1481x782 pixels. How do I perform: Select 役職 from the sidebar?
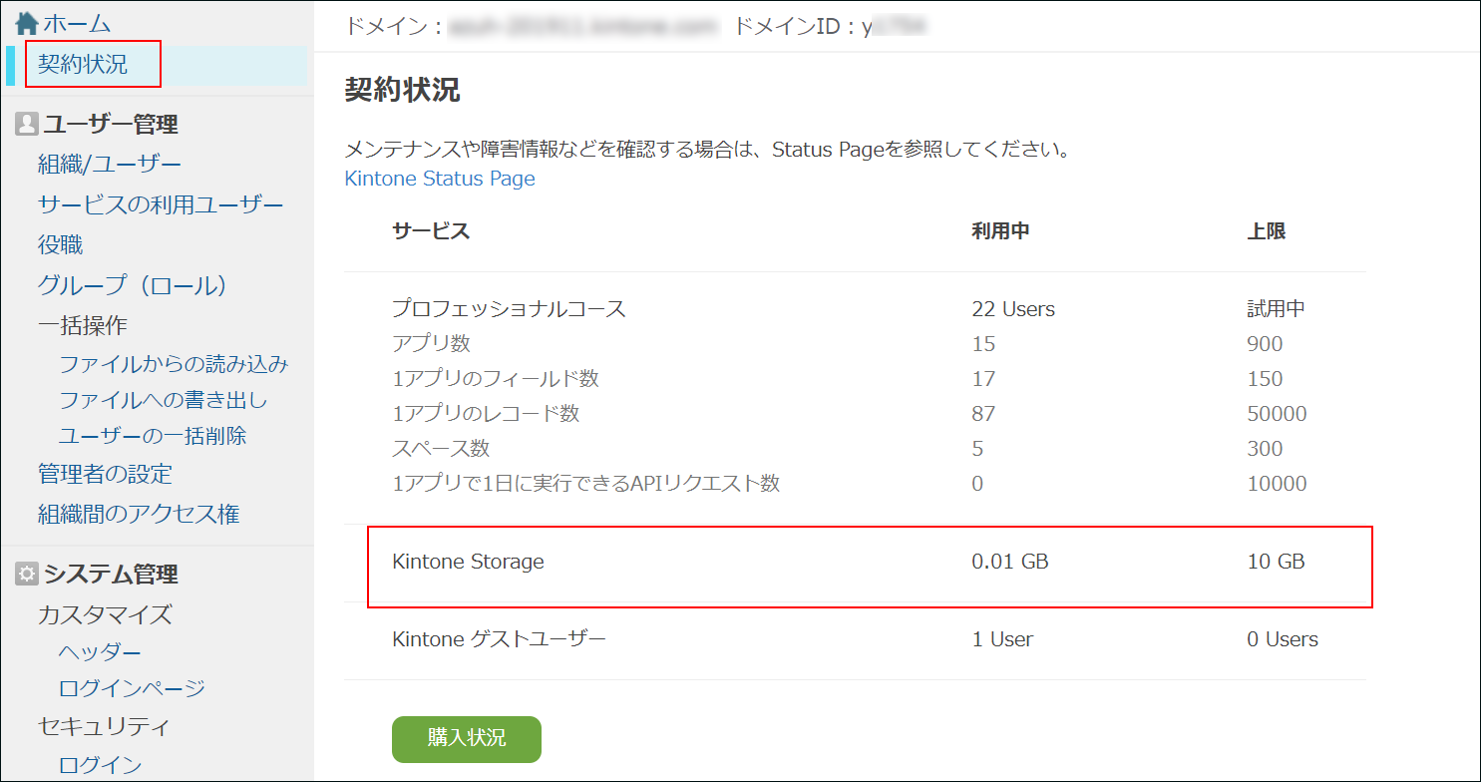point(64,244)
